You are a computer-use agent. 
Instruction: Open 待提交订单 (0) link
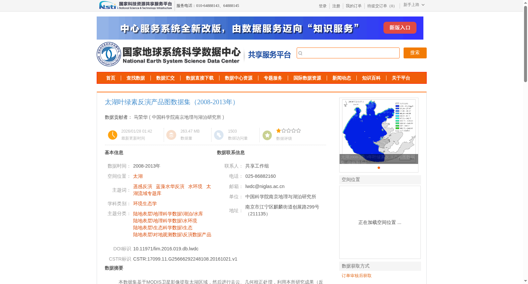click(382, 6)
